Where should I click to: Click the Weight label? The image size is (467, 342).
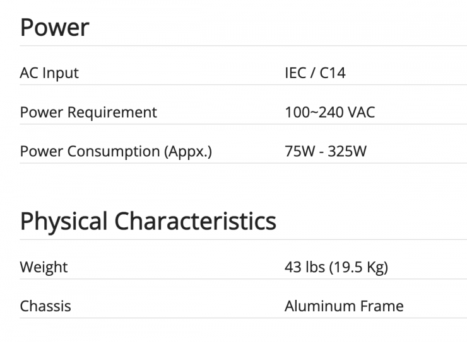tap(44, 267)
